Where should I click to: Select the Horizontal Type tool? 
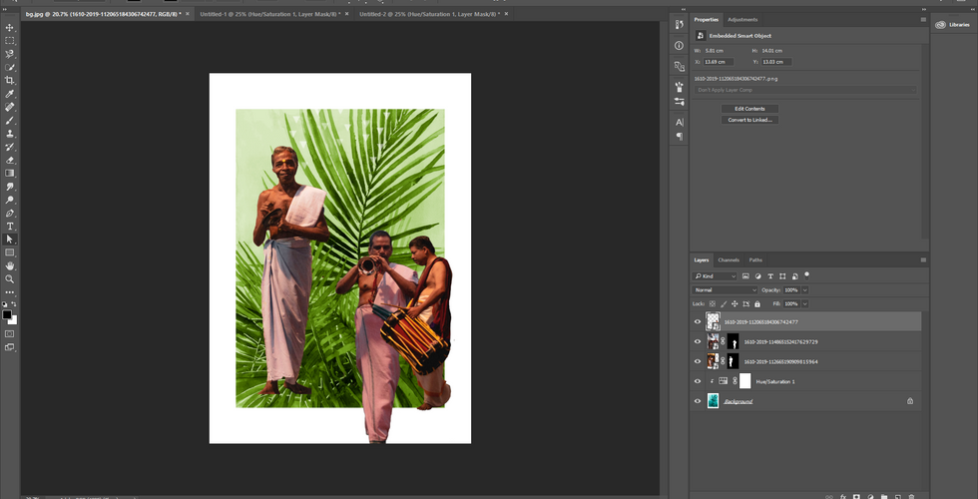point(10,227)
